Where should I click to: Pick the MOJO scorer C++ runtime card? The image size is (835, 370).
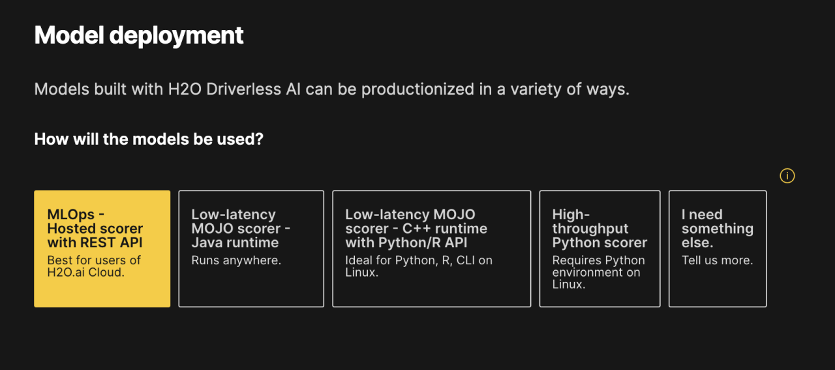click(x=431, y=249)
